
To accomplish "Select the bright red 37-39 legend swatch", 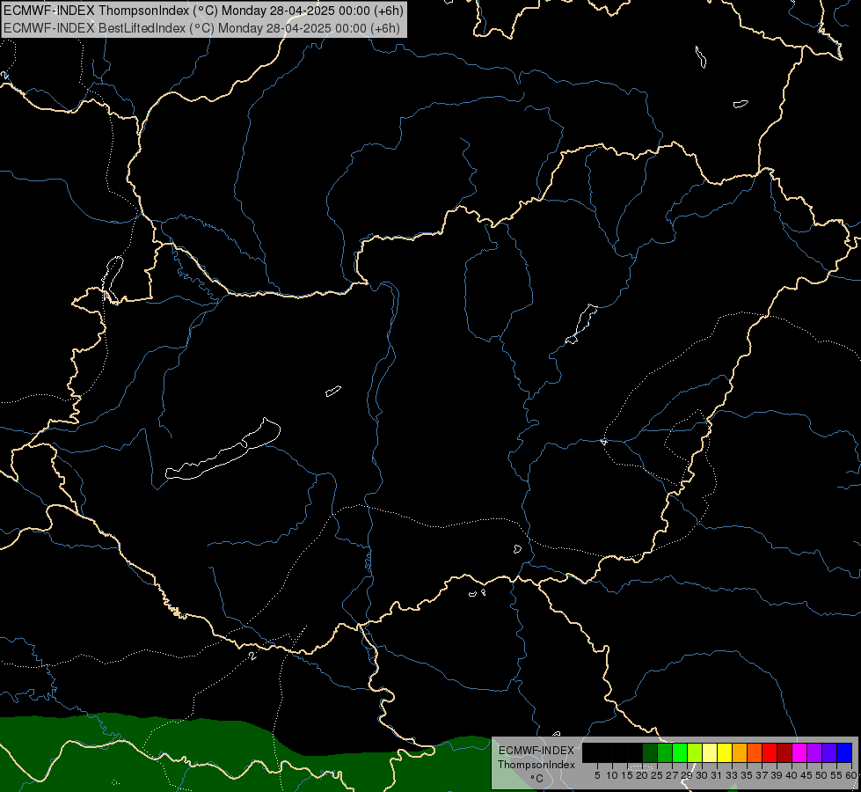I will point(770,752).
